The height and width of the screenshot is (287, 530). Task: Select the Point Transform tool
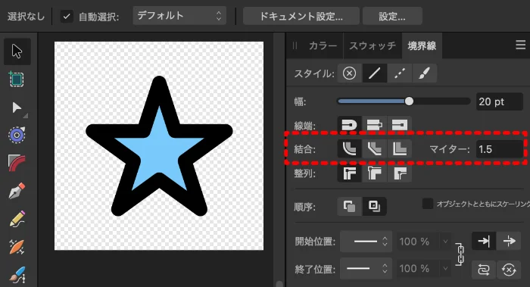(17, 136)
